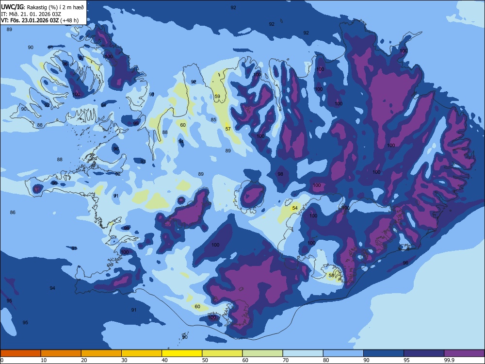
Task: Click the dark blue 90–95 legend swatch
Action: point(384,353)
